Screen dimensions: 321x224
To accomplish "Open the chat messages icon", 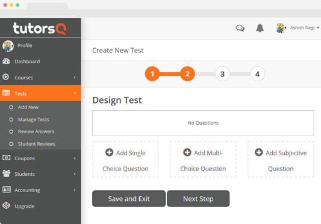I will [240, 28].
